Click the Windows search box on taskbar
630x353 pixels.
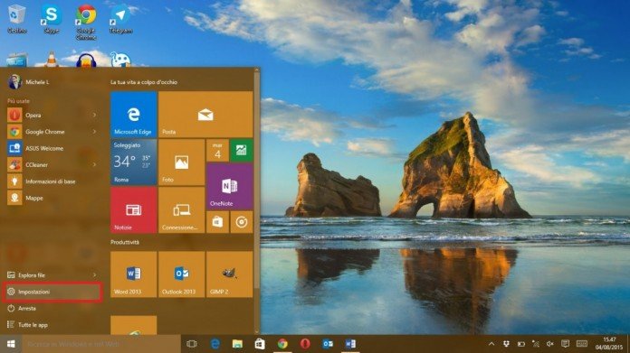101,344
